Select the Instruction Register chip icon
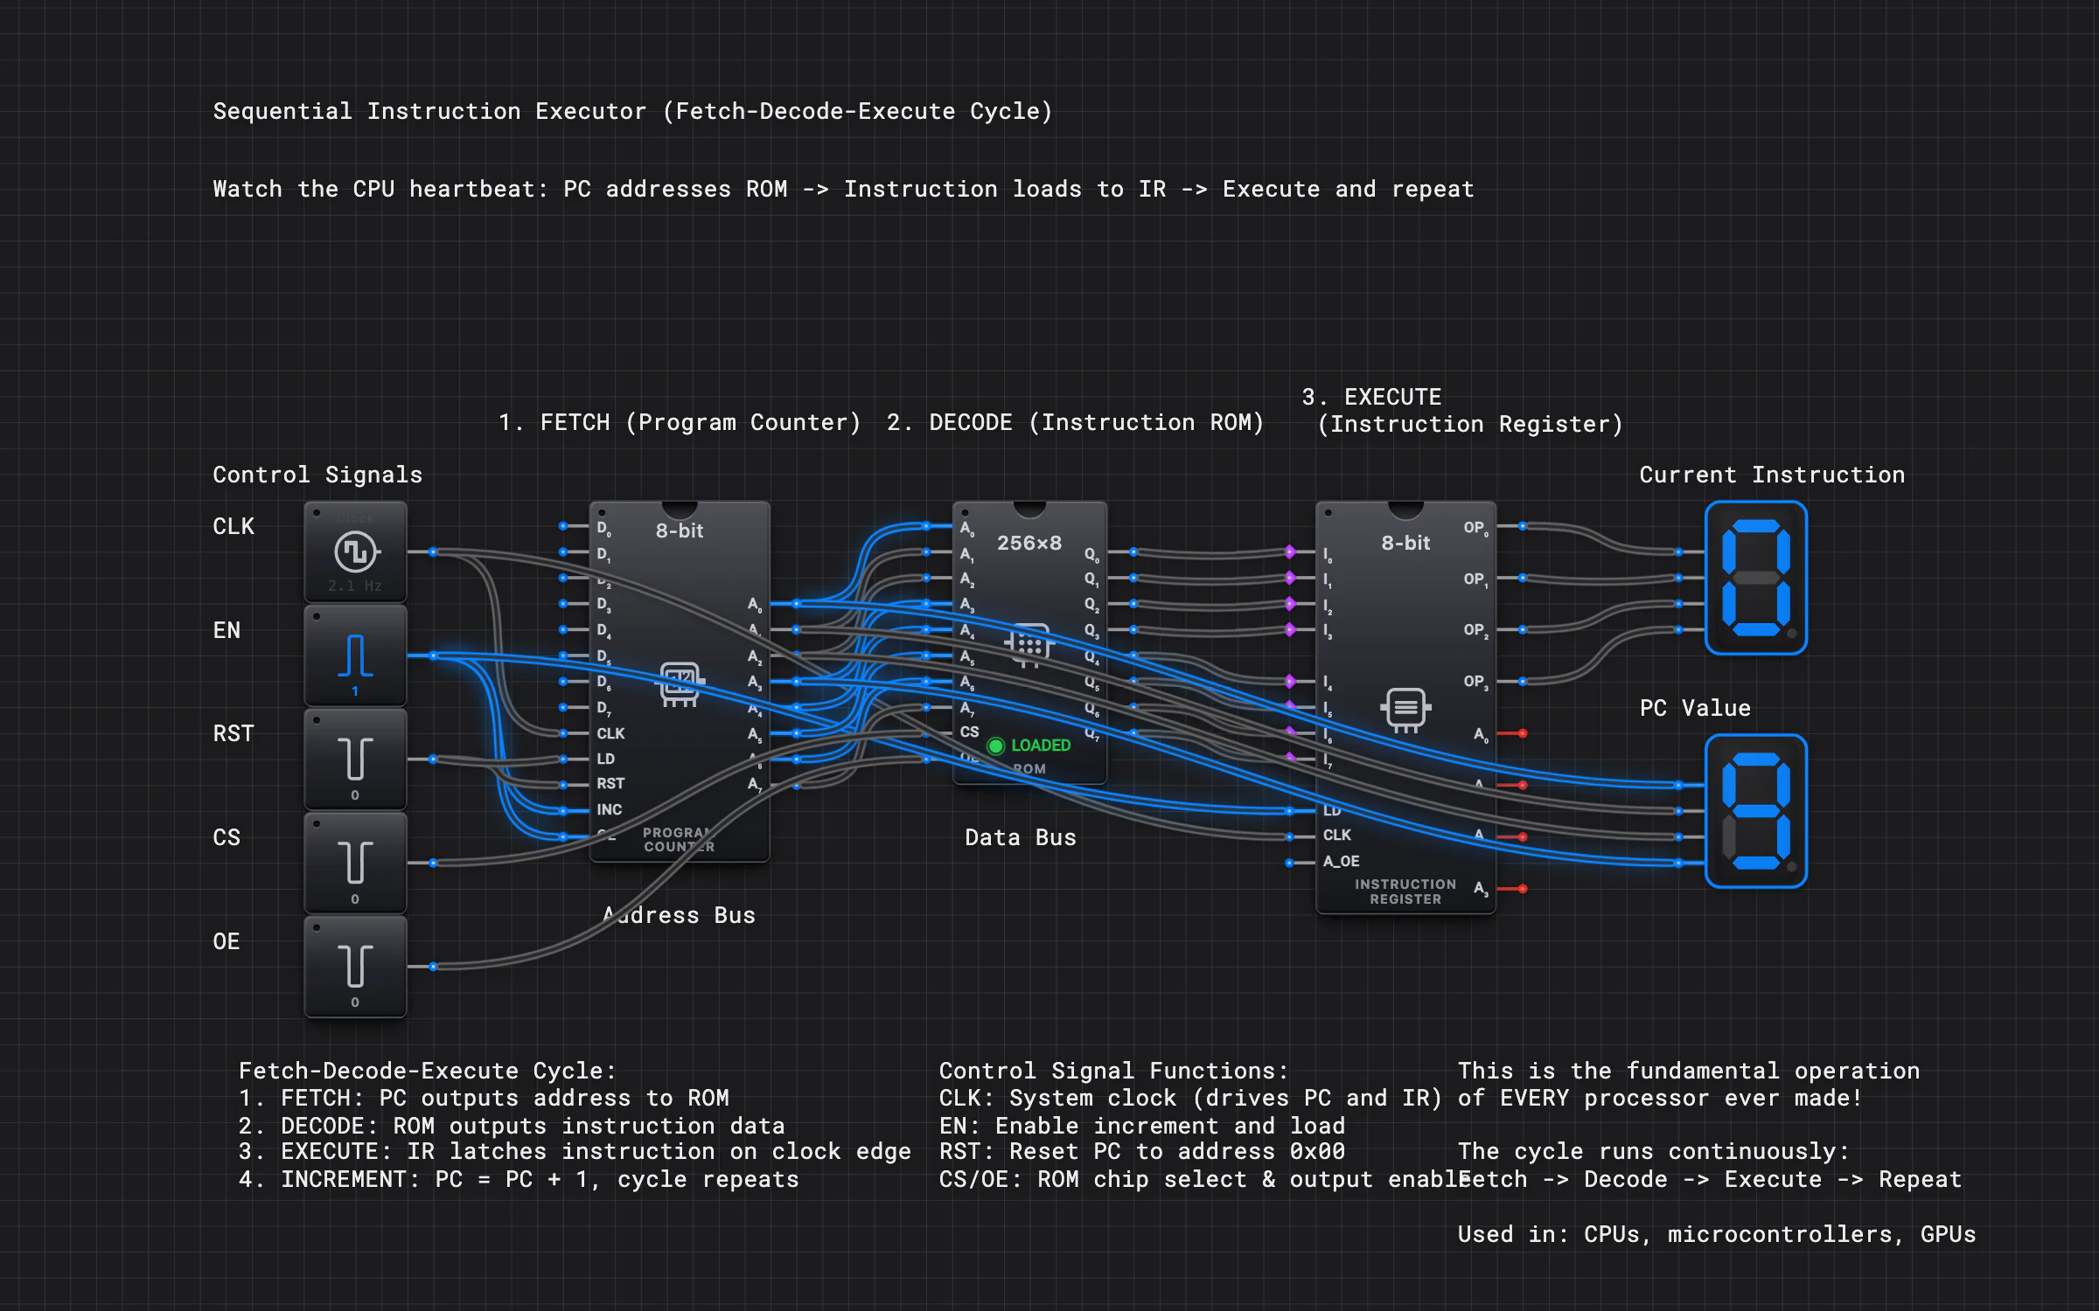The width and height of the screenshot is (2099, 1311). (x=1405, y=709)
